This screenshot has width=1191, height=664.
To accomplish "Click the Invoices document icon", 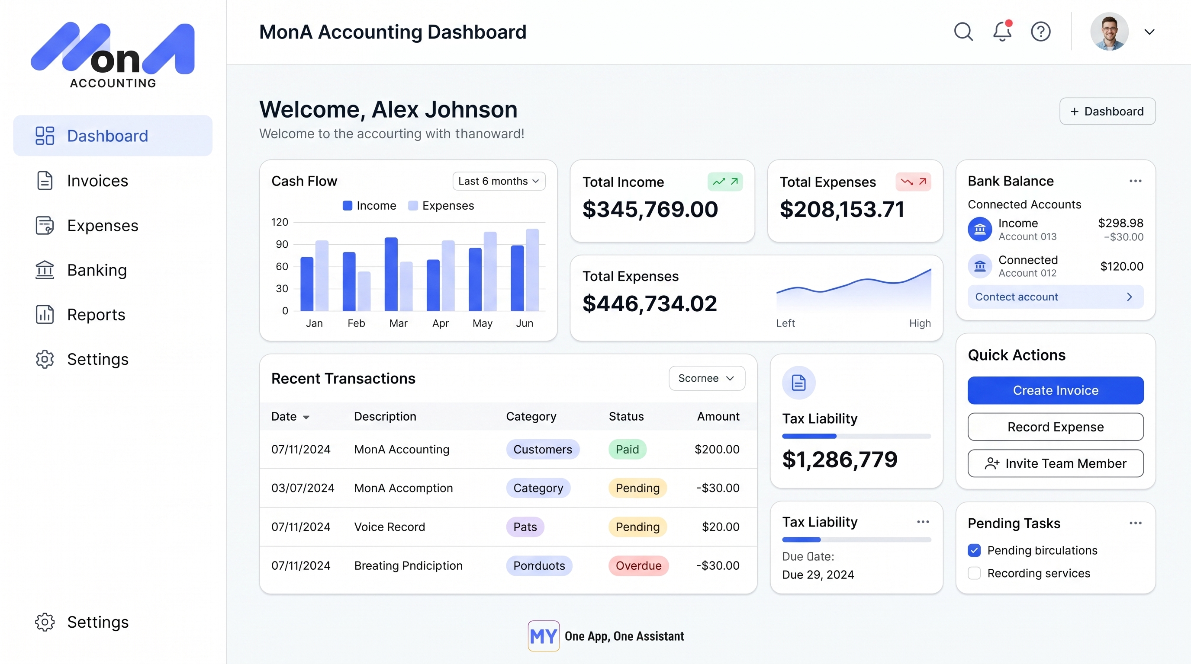I will pos(45,181).
